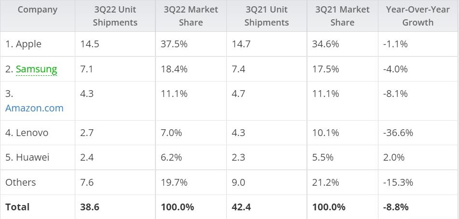This screenshot has width=459, height=219.
Task: Select the 3Q22 Unit Shipments header
Action: click(115, 16)
